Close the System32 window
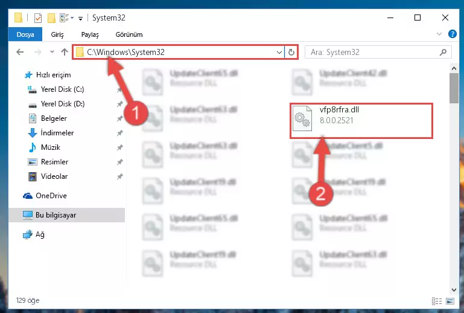This screenshot has height=313, width=464. point(445,18)
